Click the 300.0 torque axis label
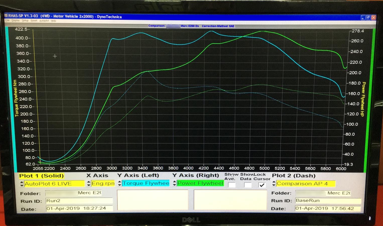 24,77
